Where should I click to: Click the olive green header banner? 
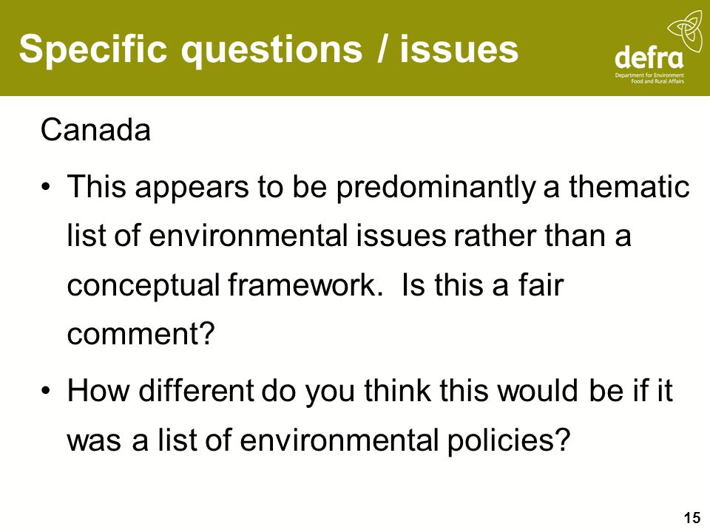pyautogui.click(x=355, y=47)
